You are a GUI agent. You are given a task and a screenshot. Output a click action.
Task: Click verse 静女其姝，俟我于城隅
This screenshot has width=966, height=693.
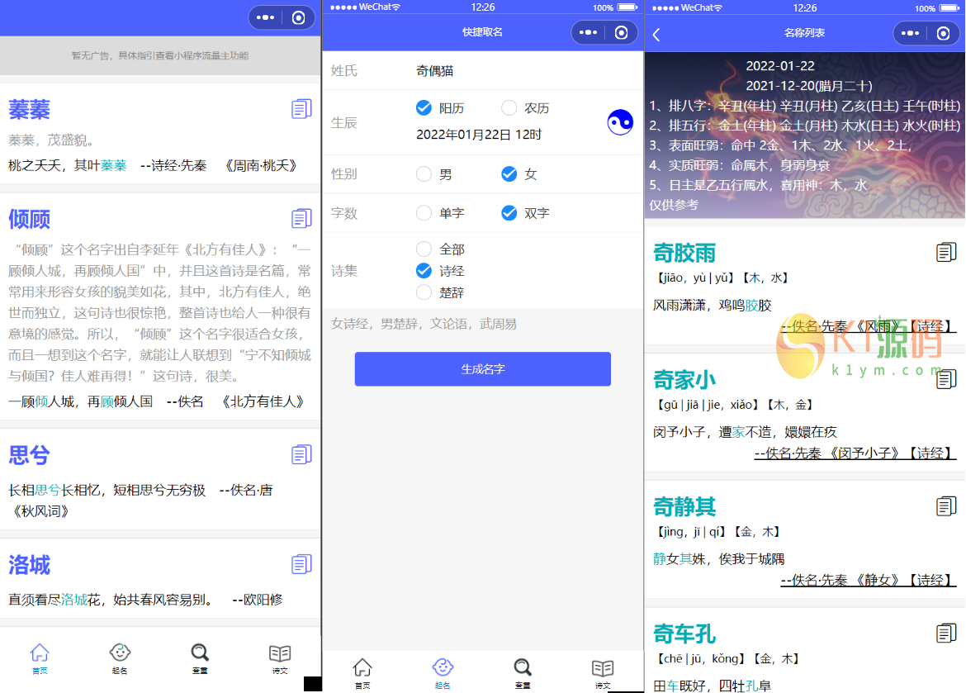[x=718, y=558]
